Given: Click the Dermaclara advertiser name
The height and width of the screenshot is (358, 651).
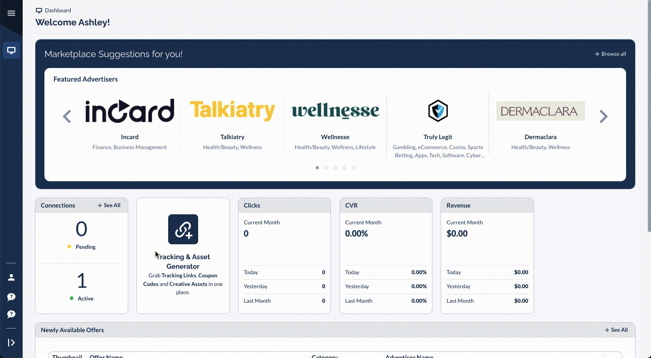Looking at the screenshot, I should click(540, 137).
